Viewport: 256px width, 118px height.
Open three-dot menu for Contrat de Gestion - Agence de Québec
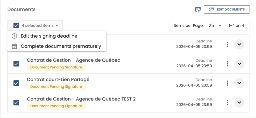pyautogui.click(x=227, y=64)
